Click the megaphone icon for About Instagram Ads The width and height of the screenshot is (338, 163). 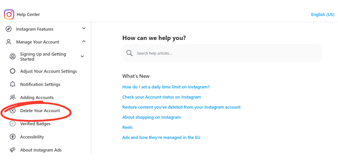(x=13, y=150)
